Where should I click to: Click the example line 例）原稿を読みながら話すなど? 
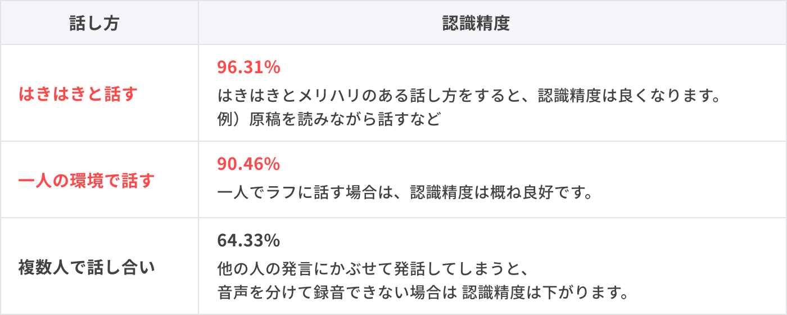click(x=329, y=120)
